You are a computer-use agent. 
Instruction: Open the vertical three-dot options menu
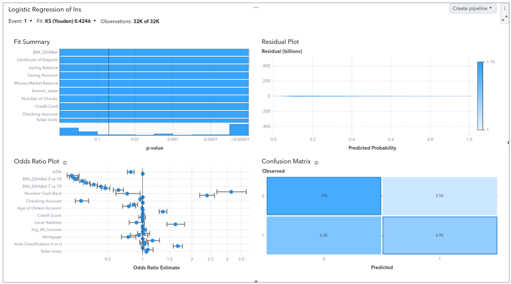505,8
